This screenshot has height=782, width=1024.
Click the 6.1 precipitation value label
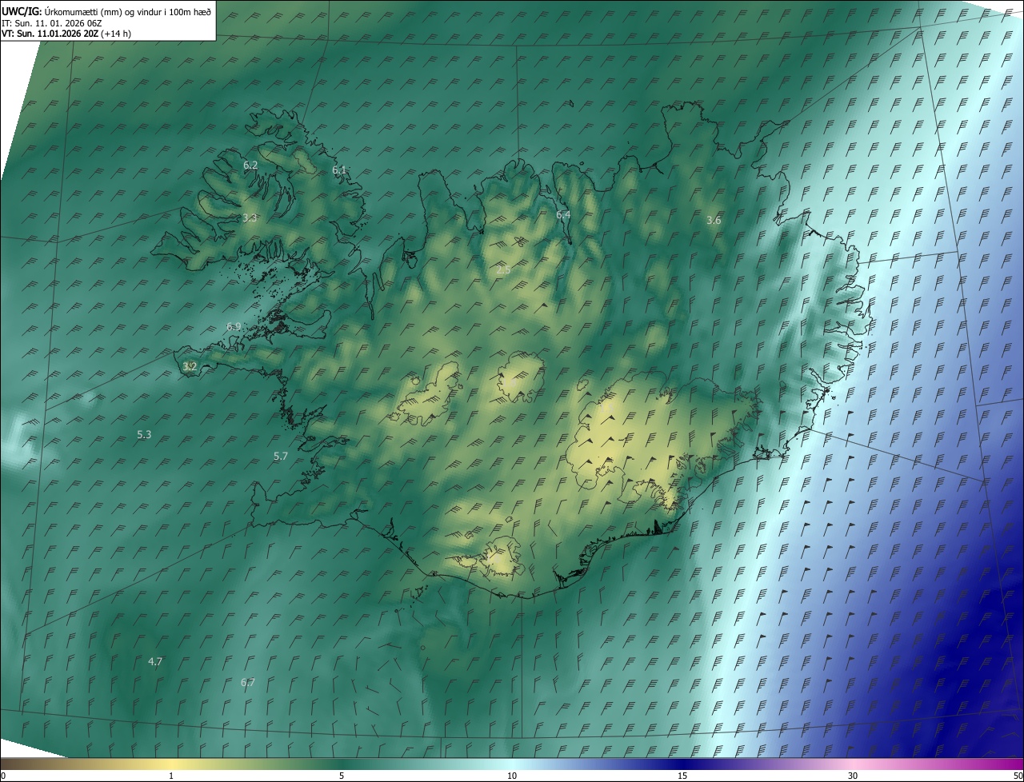click(x=339, y=170)
